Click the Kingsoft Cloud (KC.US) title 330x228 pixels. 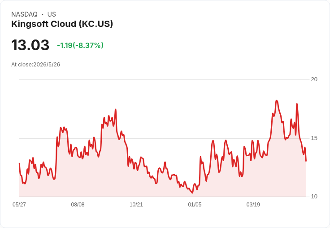62,24
